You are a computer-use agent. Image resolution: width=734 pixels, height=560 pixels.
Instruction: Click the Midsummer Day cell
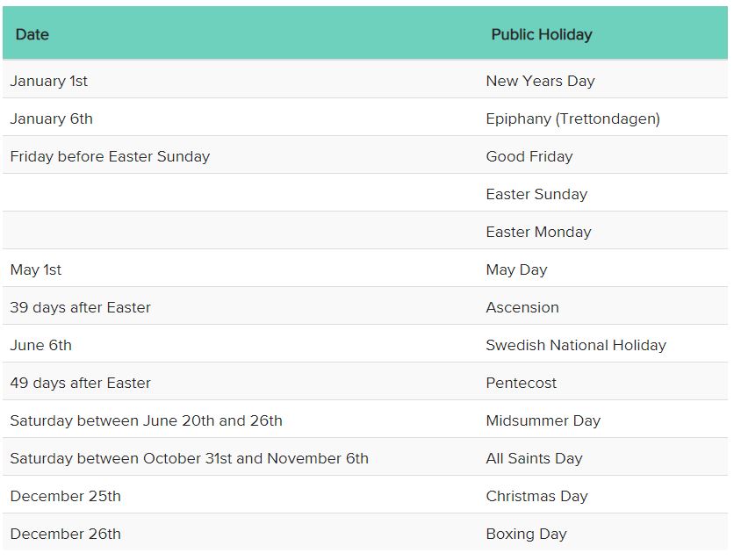(543, 420)
